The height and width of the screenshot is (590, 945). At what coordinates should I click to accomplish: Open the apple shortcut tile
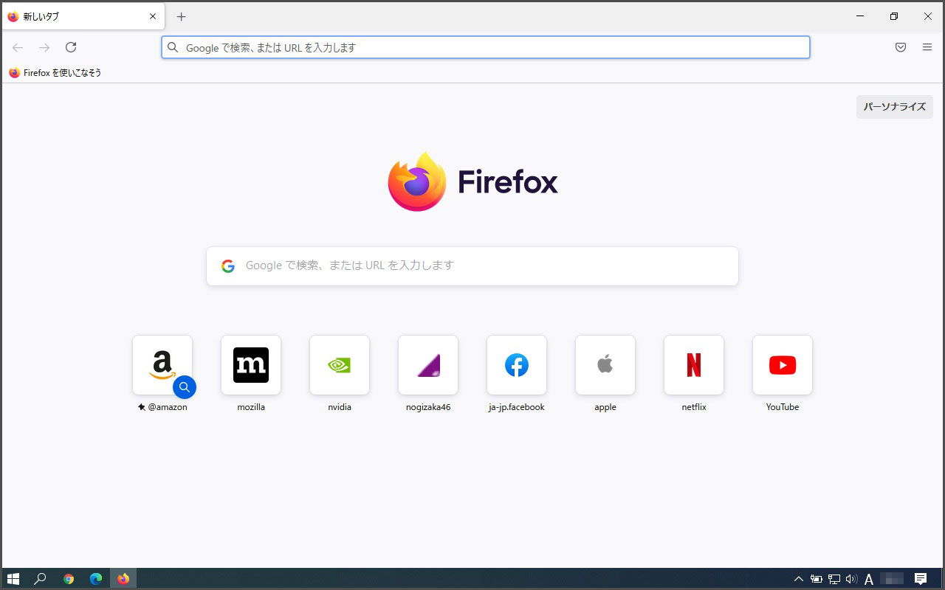(x=605, y=365)
